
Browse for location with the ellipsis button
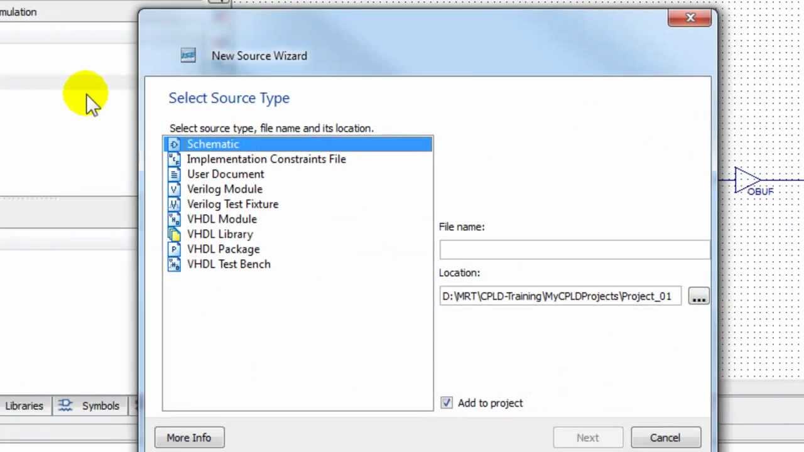pos(698,296)
